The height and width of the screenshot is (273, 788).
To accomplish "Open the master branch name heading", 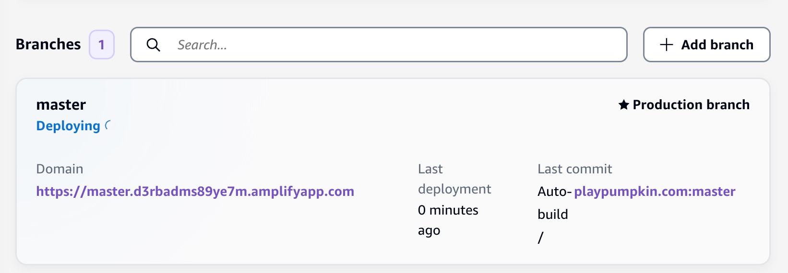I will 61,104.
